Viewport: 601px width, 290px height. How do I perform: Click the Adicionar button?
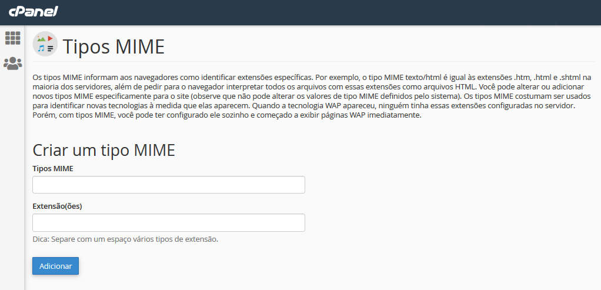tap(56, 266)
